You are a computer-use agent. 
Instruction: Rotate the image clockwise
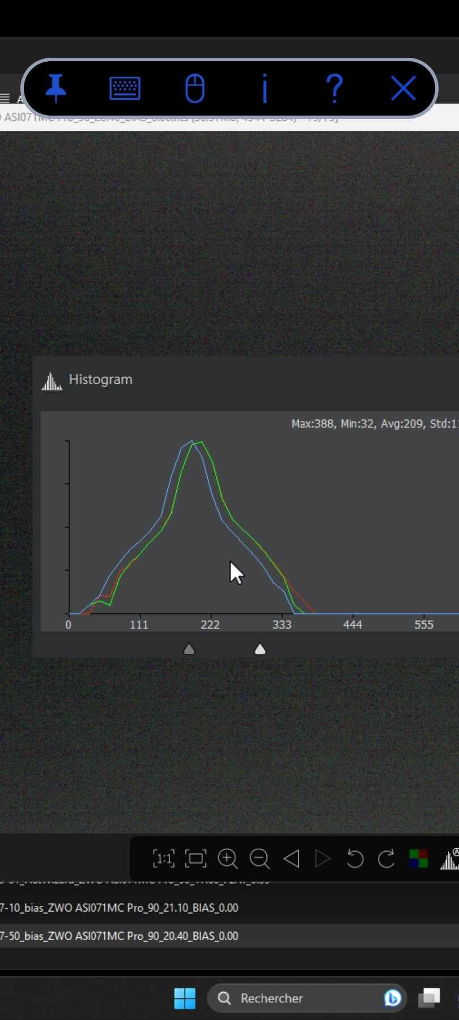tap(386, 858)
